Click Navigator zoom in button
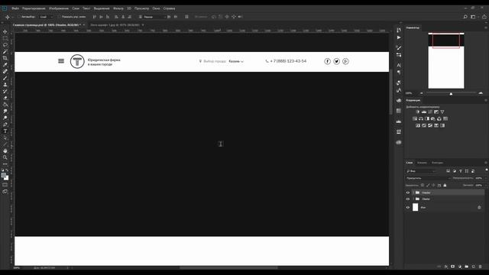 click(481, 93)
